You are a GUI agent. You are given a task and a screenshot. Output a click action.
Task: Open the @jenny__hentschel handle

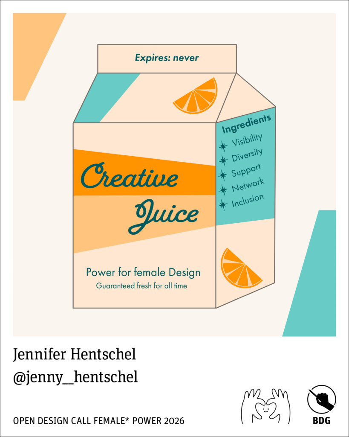75,377
